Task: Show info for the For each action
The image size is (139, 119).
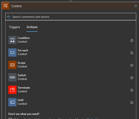Action: (x=132, y=53)
